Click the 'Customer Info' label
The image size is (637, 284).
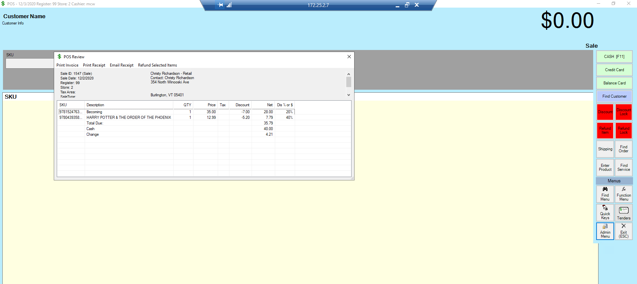13,23
